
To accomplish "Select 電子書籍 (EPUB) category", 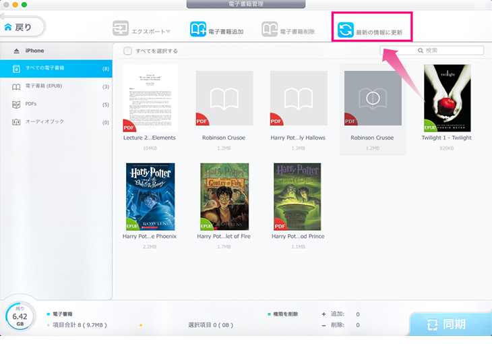I will (x=56, y=86).
